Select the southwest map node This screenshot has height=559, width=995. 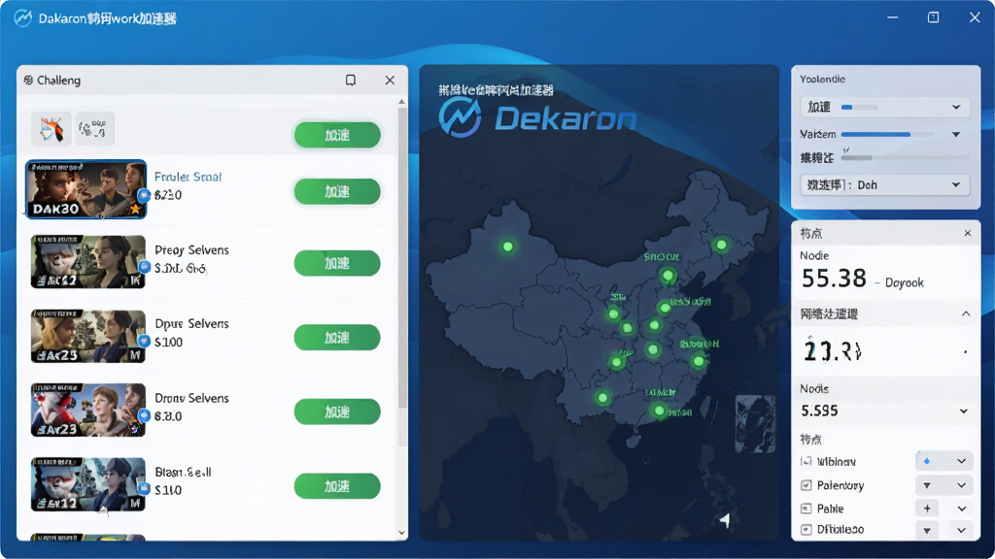602,398
